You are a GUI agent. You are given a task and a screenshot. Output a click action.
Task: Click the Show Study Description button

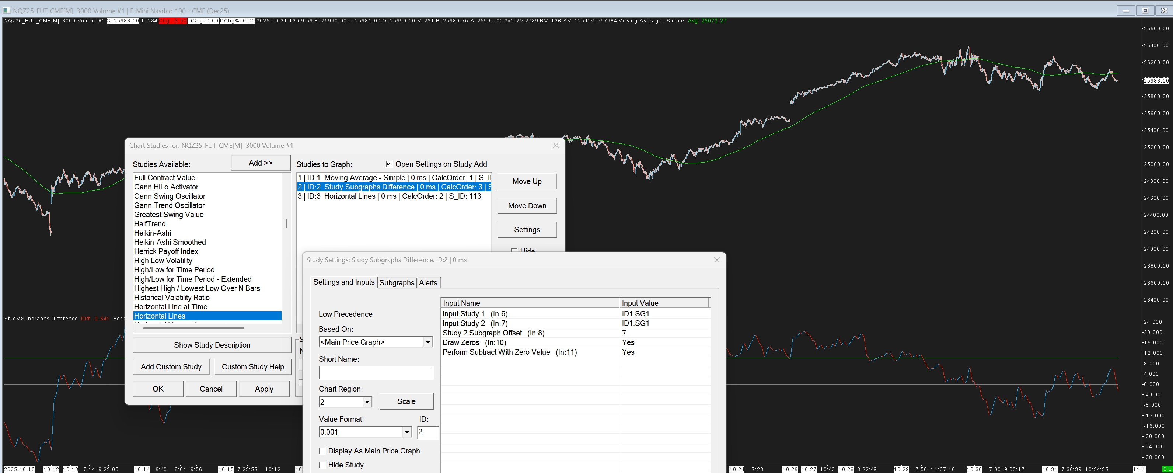pyautogui.click(x=212, y=345)
